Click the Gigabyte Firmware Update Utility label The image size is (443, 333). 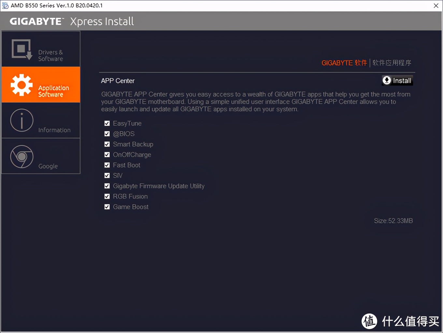point(159,186)
